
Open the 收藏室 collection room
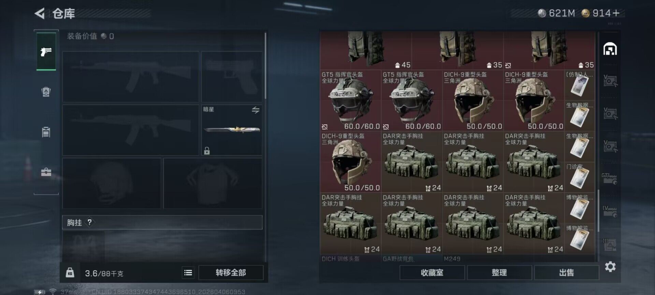click(432, 272)
